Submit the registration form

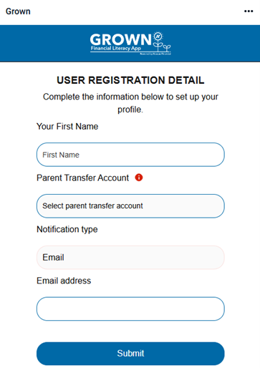130,354
